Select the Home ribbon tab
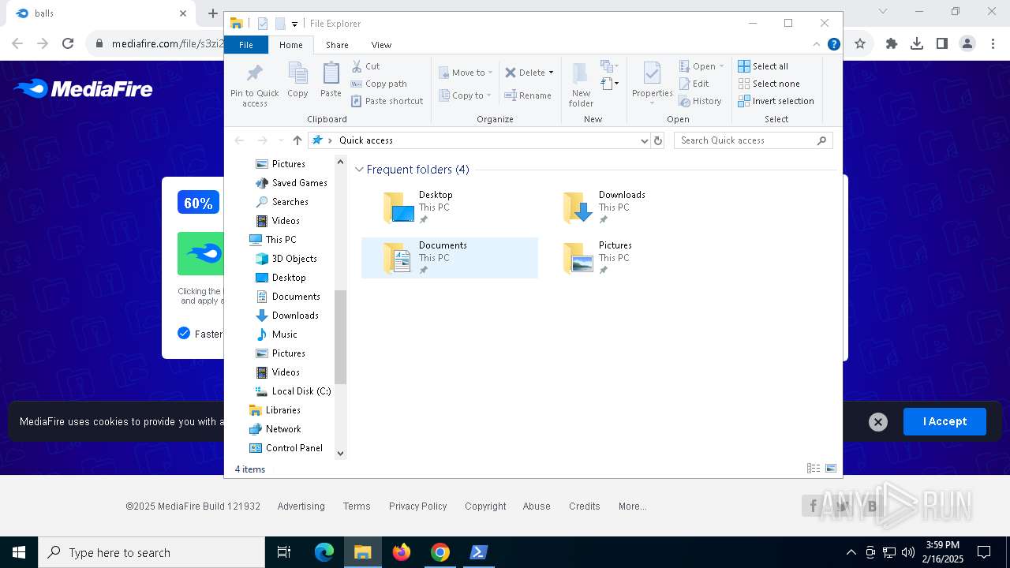 coord(291,45)
